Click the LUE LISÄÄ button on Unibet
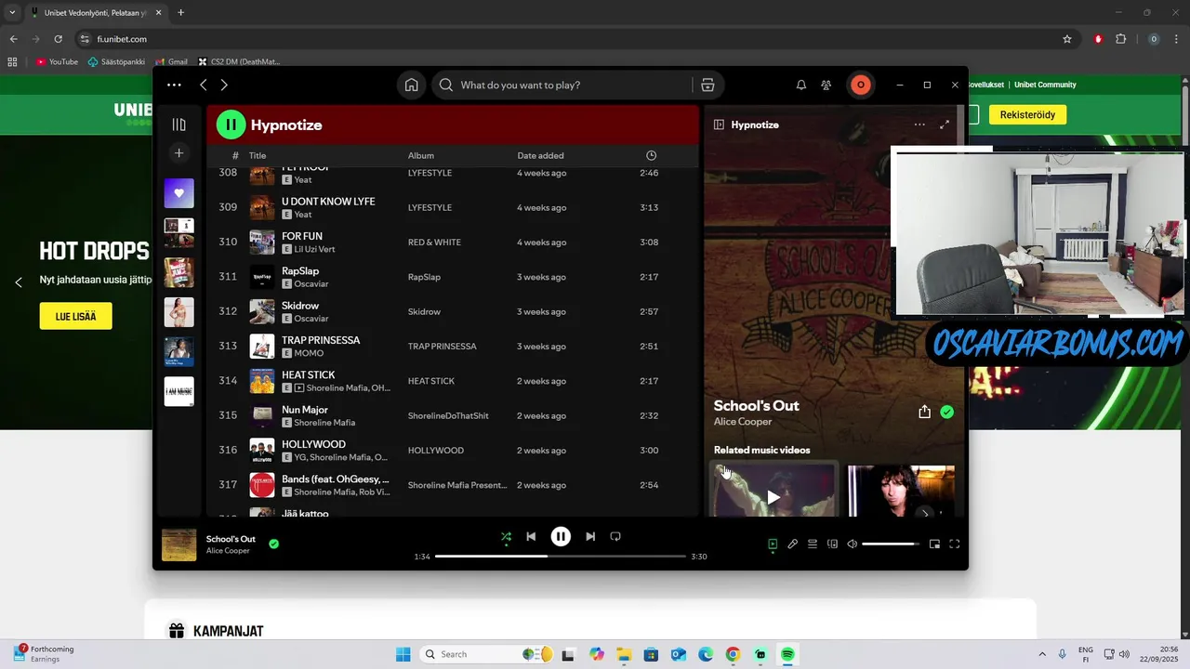This screenshot has height=669, width=1190. (x=75, y=316)
